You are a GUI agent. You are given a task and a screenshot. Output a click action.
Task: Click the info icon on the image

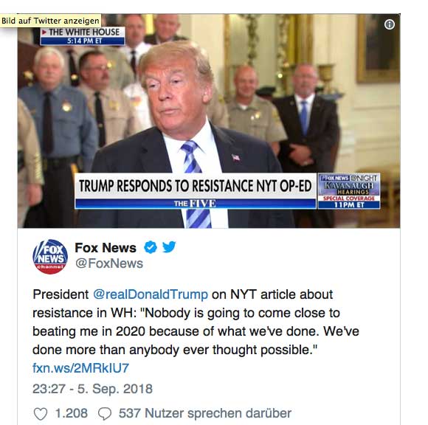point(389,24)
